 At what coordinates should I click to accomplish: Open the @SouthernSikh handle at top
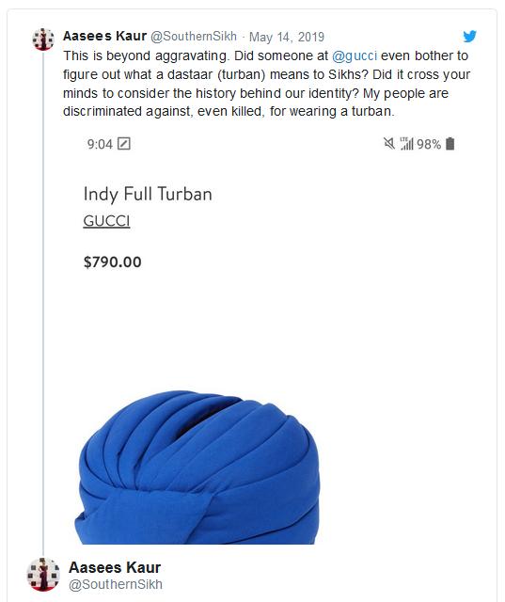pyautogui.click(x=194, y=36)
